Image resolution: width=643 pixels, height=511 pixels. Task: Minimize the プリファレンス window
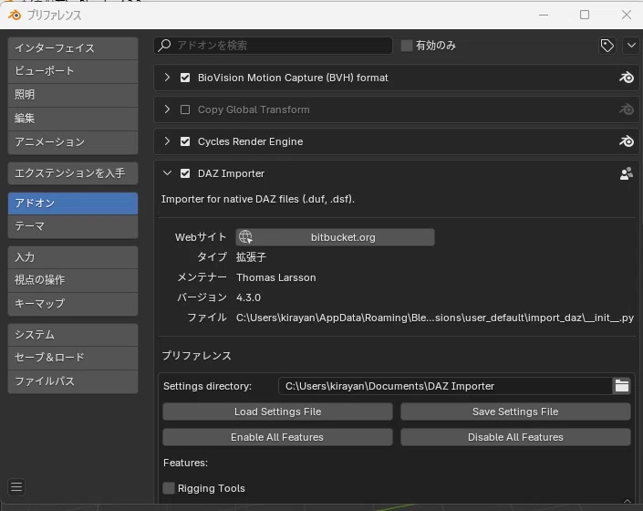(x=544, y=15)
